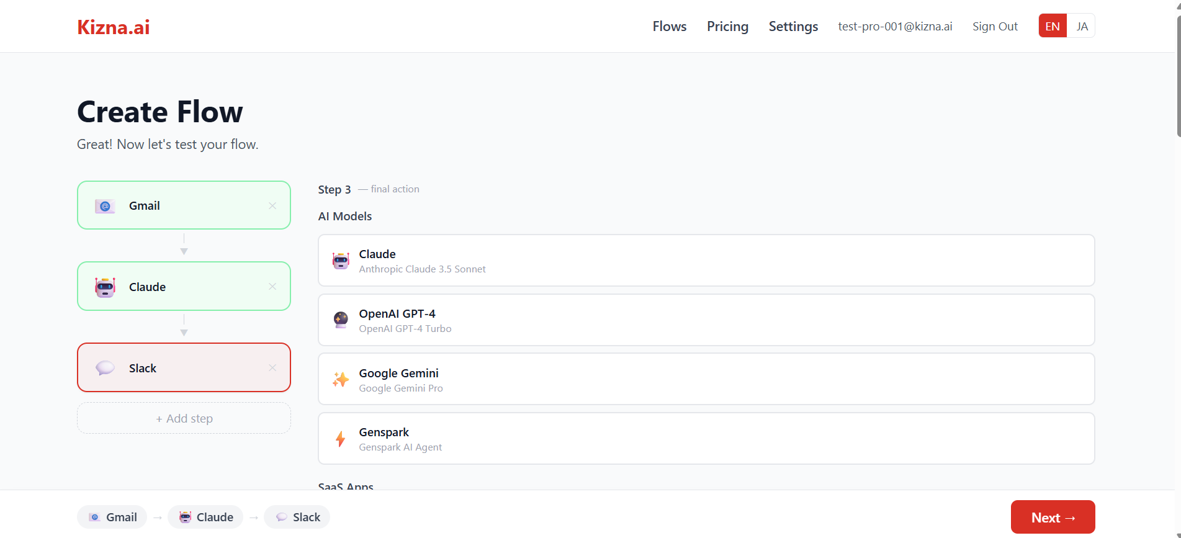Click the Claude robot icon in step list

(105, 287)
